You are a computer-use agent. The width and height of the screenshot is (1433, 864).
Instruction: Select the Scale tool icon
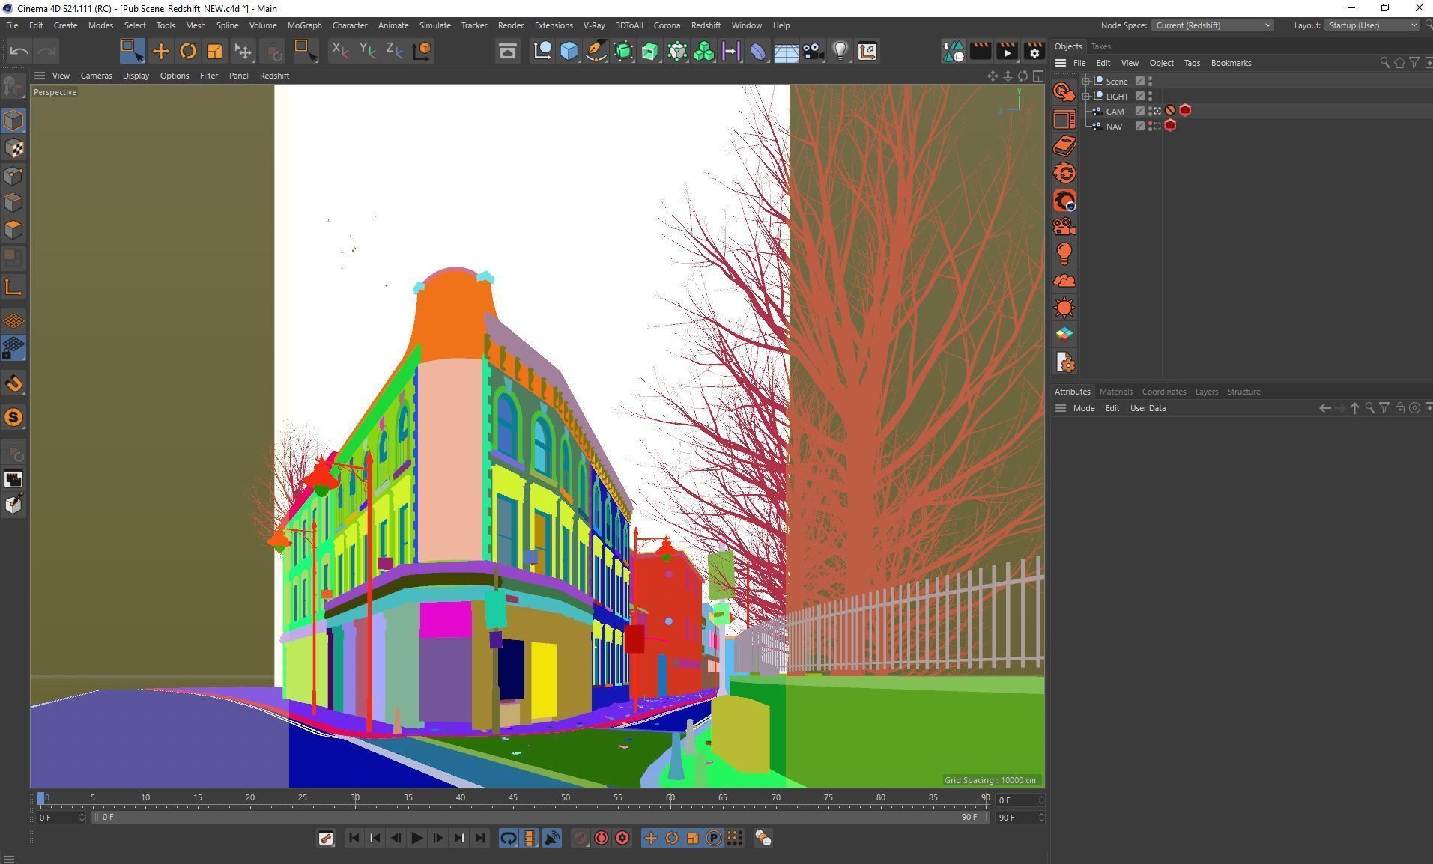tap(215, 51)
